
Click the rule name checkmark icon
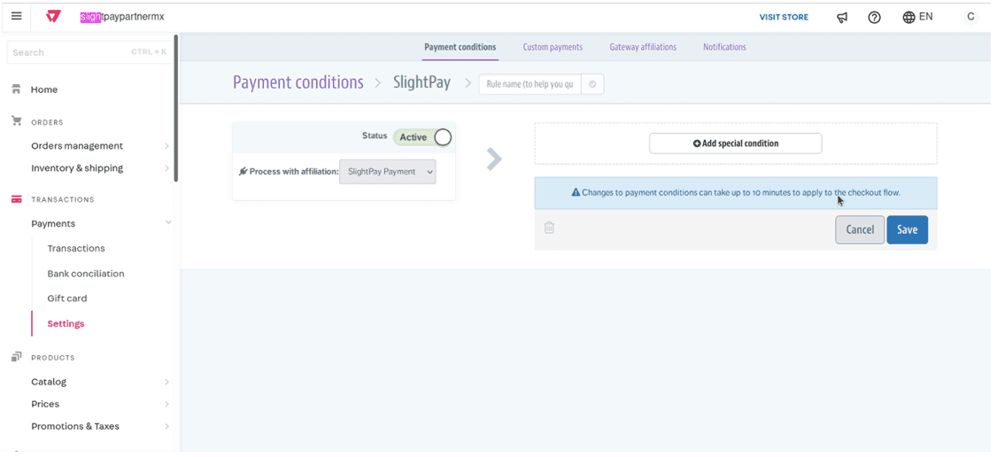pos(592,84)
